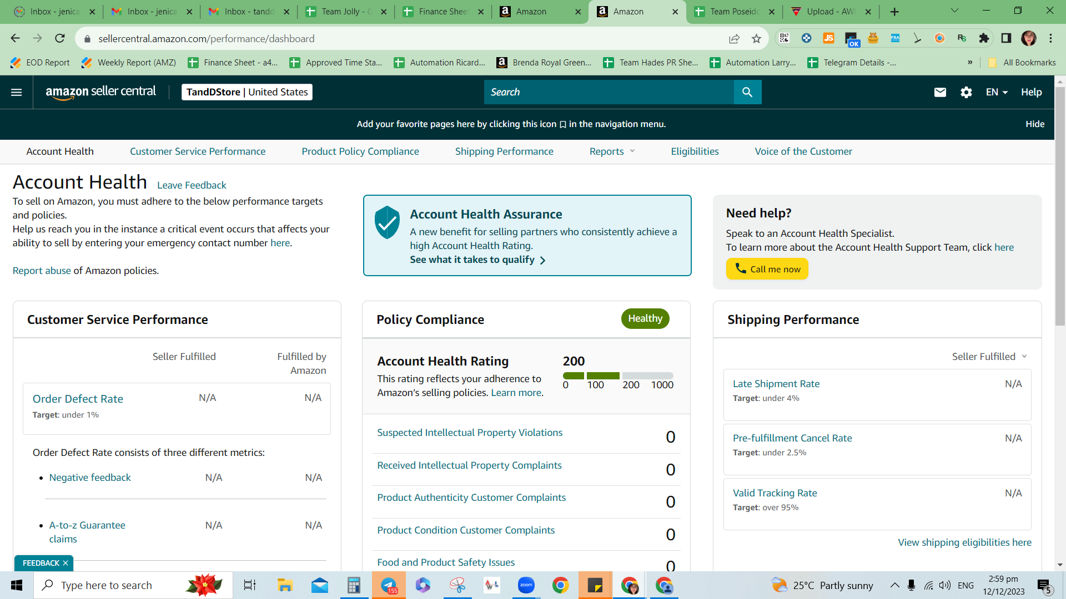This screenshot has height=599, width=1066.
Task: Go to Product Policy Compliance tab
Action: [360, 151]
